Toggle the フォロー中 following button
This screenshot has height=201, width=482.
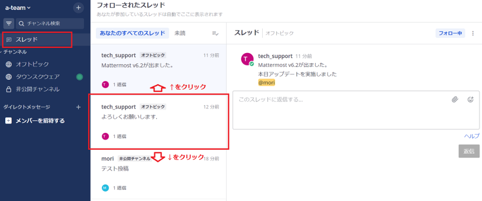[450, 33]
